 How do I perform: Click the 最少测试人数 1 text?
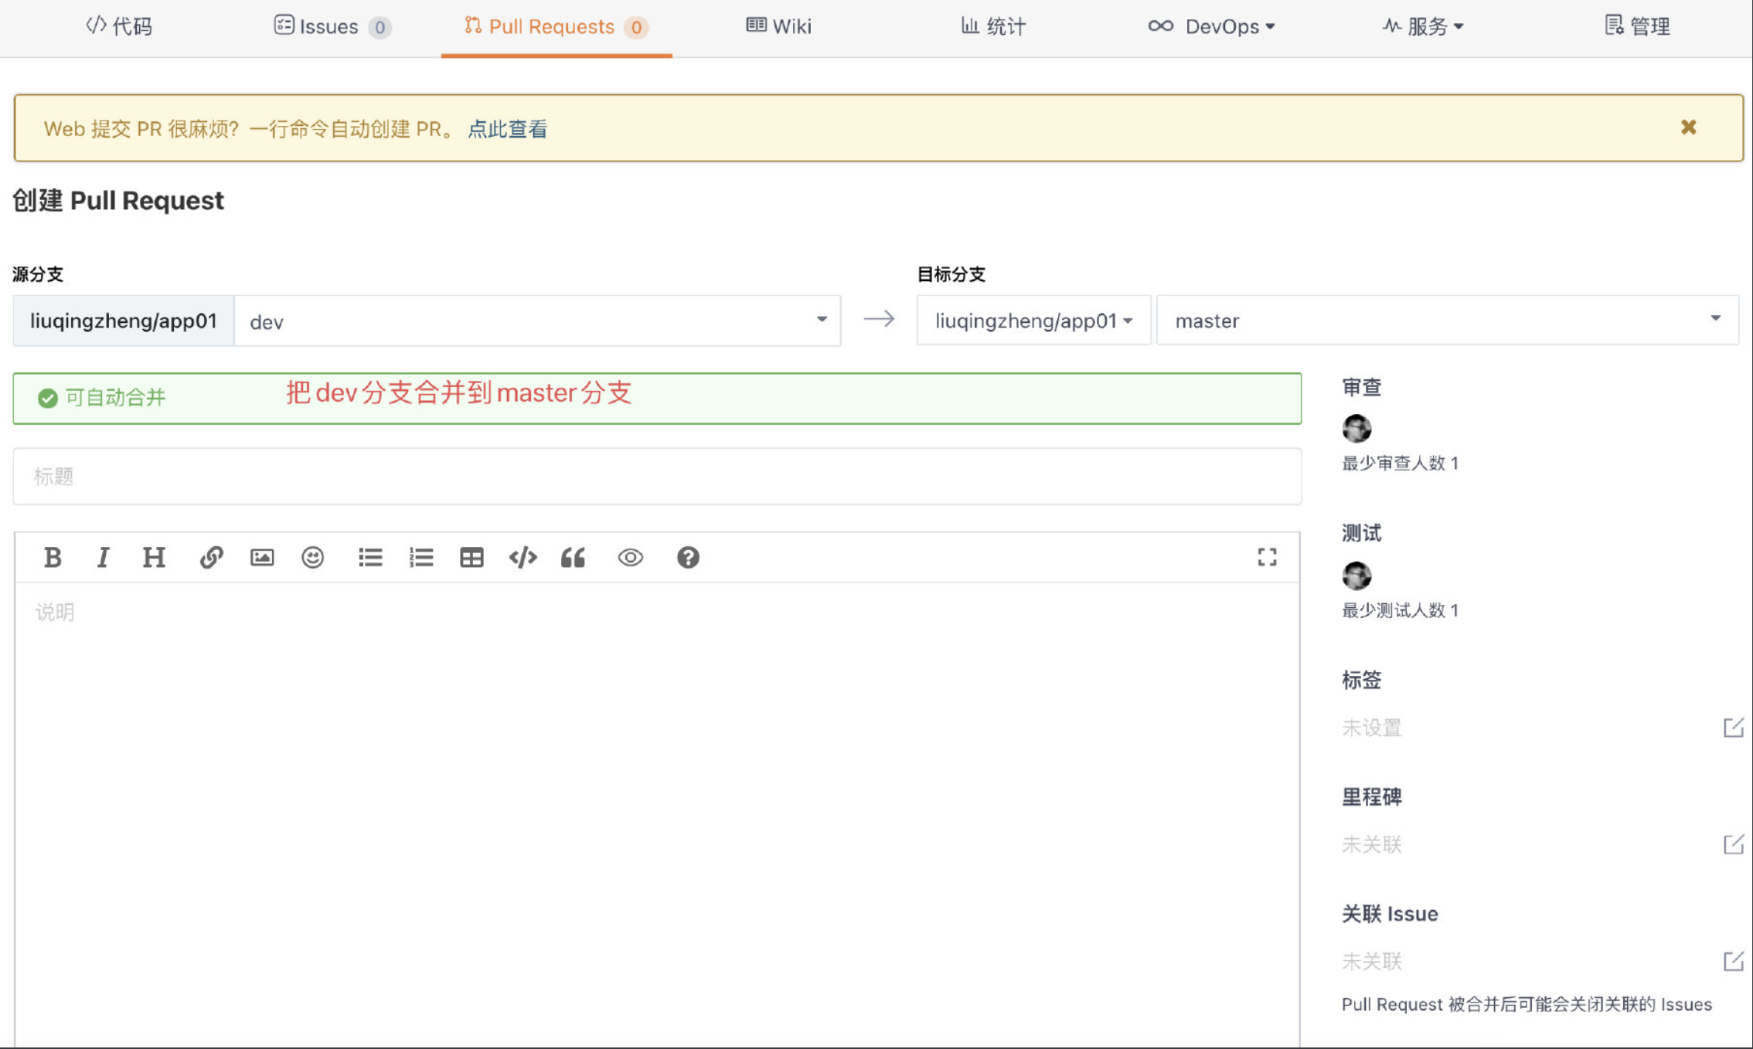pyautogui.click(x=1400, y=610)
